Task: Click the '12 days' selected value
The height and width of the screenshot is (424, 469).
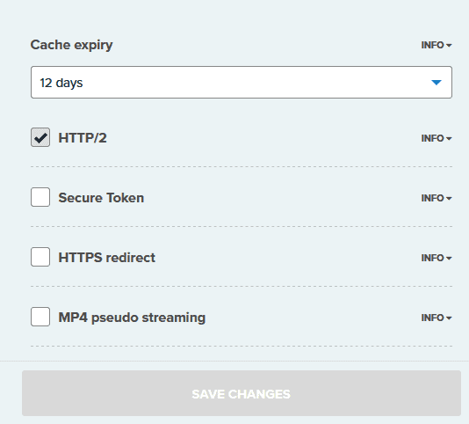Action: 61,83
